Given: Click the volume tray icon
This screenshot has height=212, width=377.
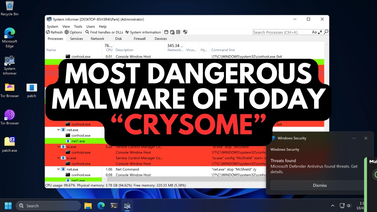Looking at the screenshot, I should pos(349,206).
